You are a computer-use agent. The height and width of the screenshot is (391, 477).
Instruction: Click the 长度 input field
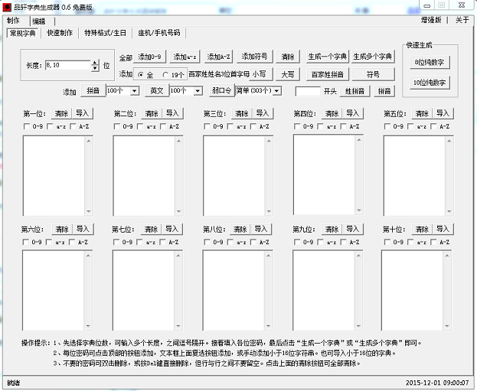point(67,66)
